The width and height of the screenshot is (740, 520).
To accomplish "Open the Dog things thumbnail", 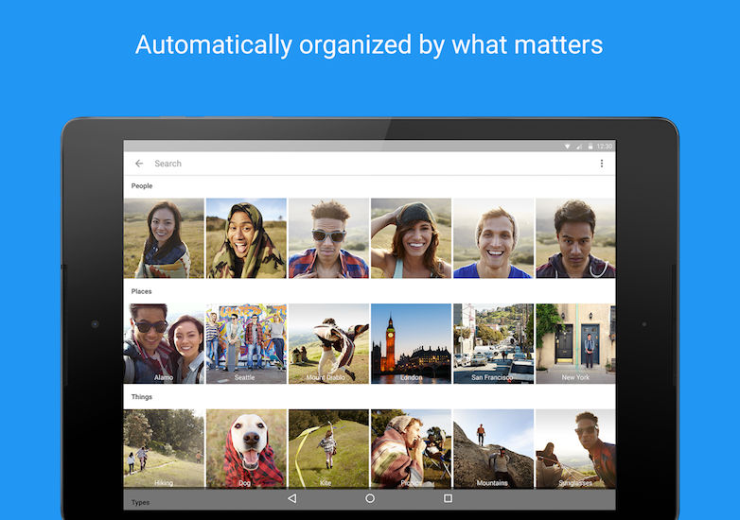I will coord(246,448).
